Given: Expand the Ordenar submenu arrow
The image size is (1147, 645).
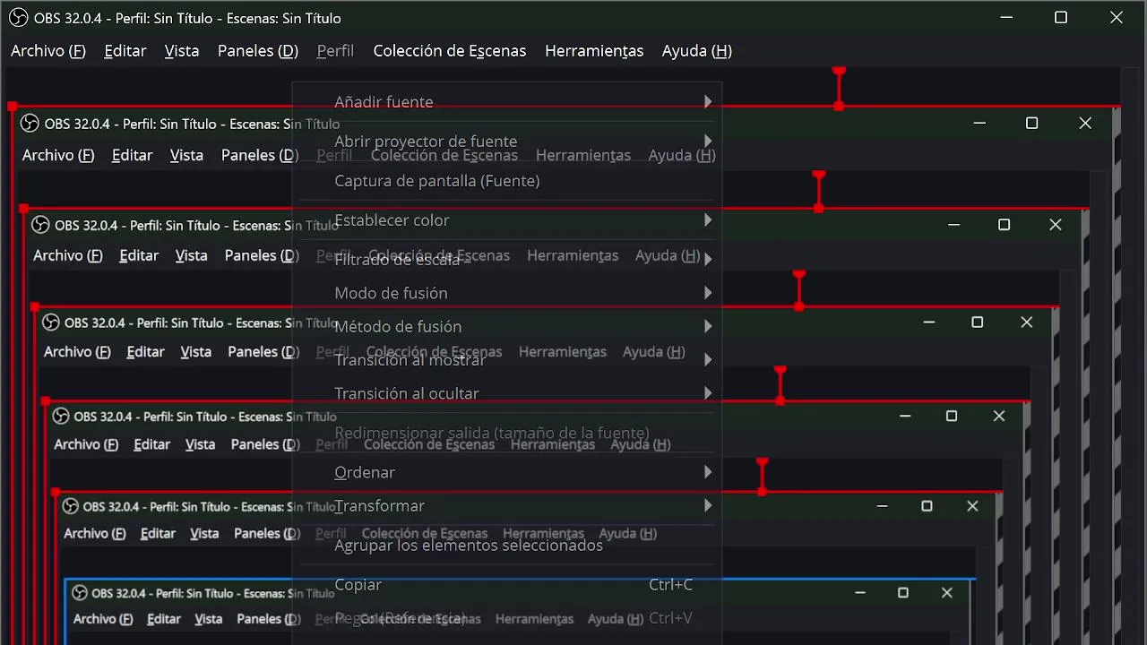Looking at the screenshot, I should pyautogui.click(x=708, y=472).
